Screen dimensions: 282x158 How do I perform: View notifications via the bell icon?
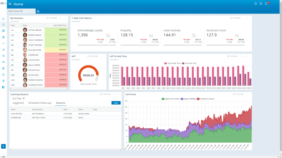266,4
